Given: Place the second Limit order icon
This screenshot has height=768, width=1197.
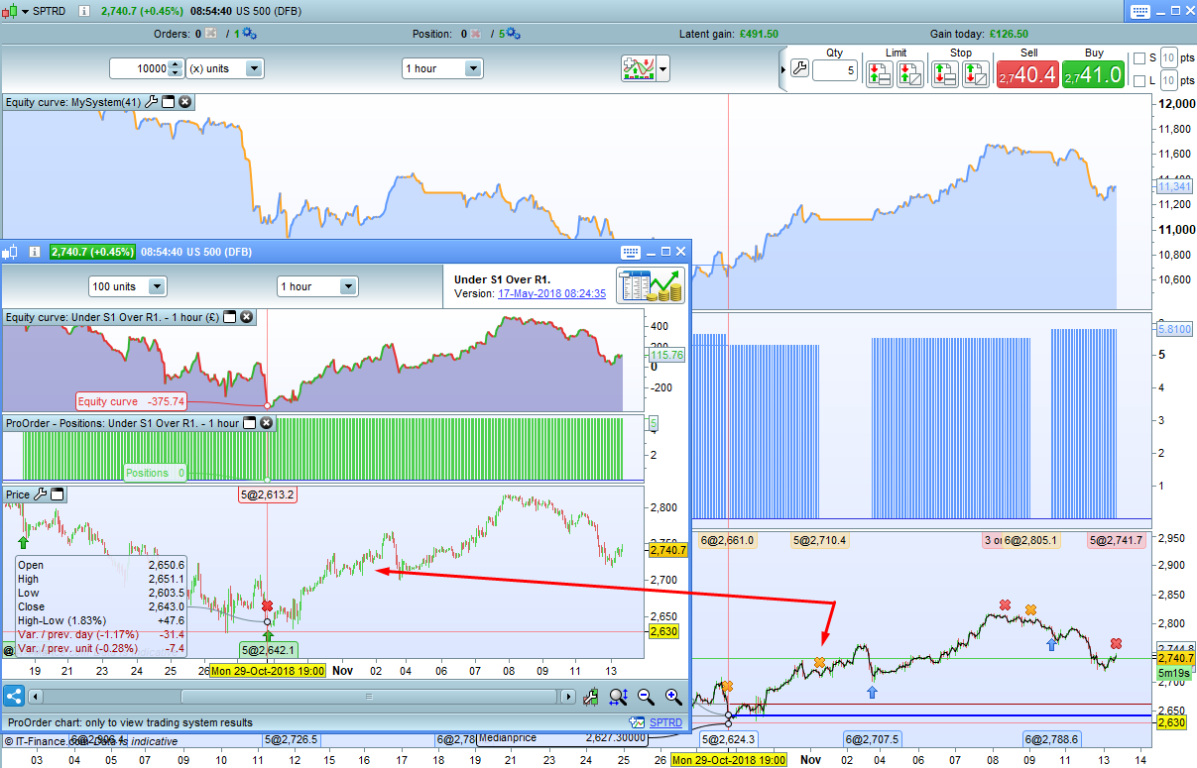Looking at the screenshot, I should pyautogui.click(x=910, y=73).
